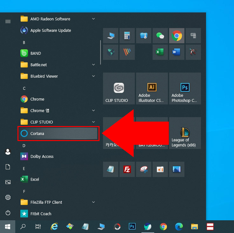Expand the Bluebird Viewer folder
Image resolution: width=234 pixels, height=233 pixels.
[x=93, y=76]
